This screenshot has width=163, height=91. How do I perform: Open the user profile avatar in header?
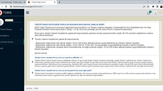point(155,13)
